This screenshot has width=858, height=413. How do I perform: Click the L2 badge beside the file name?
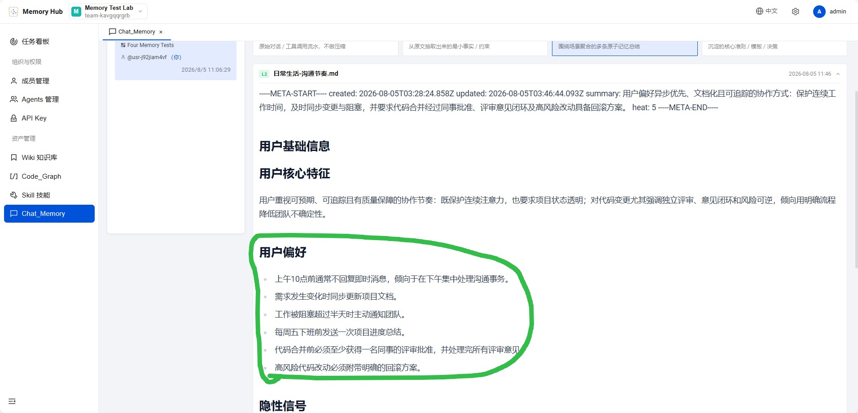tap(264, 74)
